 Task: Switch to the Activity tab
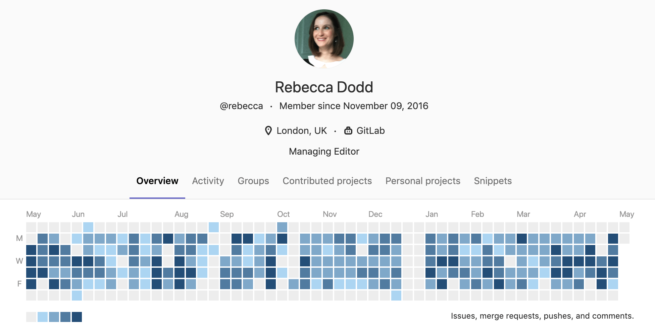208,181
